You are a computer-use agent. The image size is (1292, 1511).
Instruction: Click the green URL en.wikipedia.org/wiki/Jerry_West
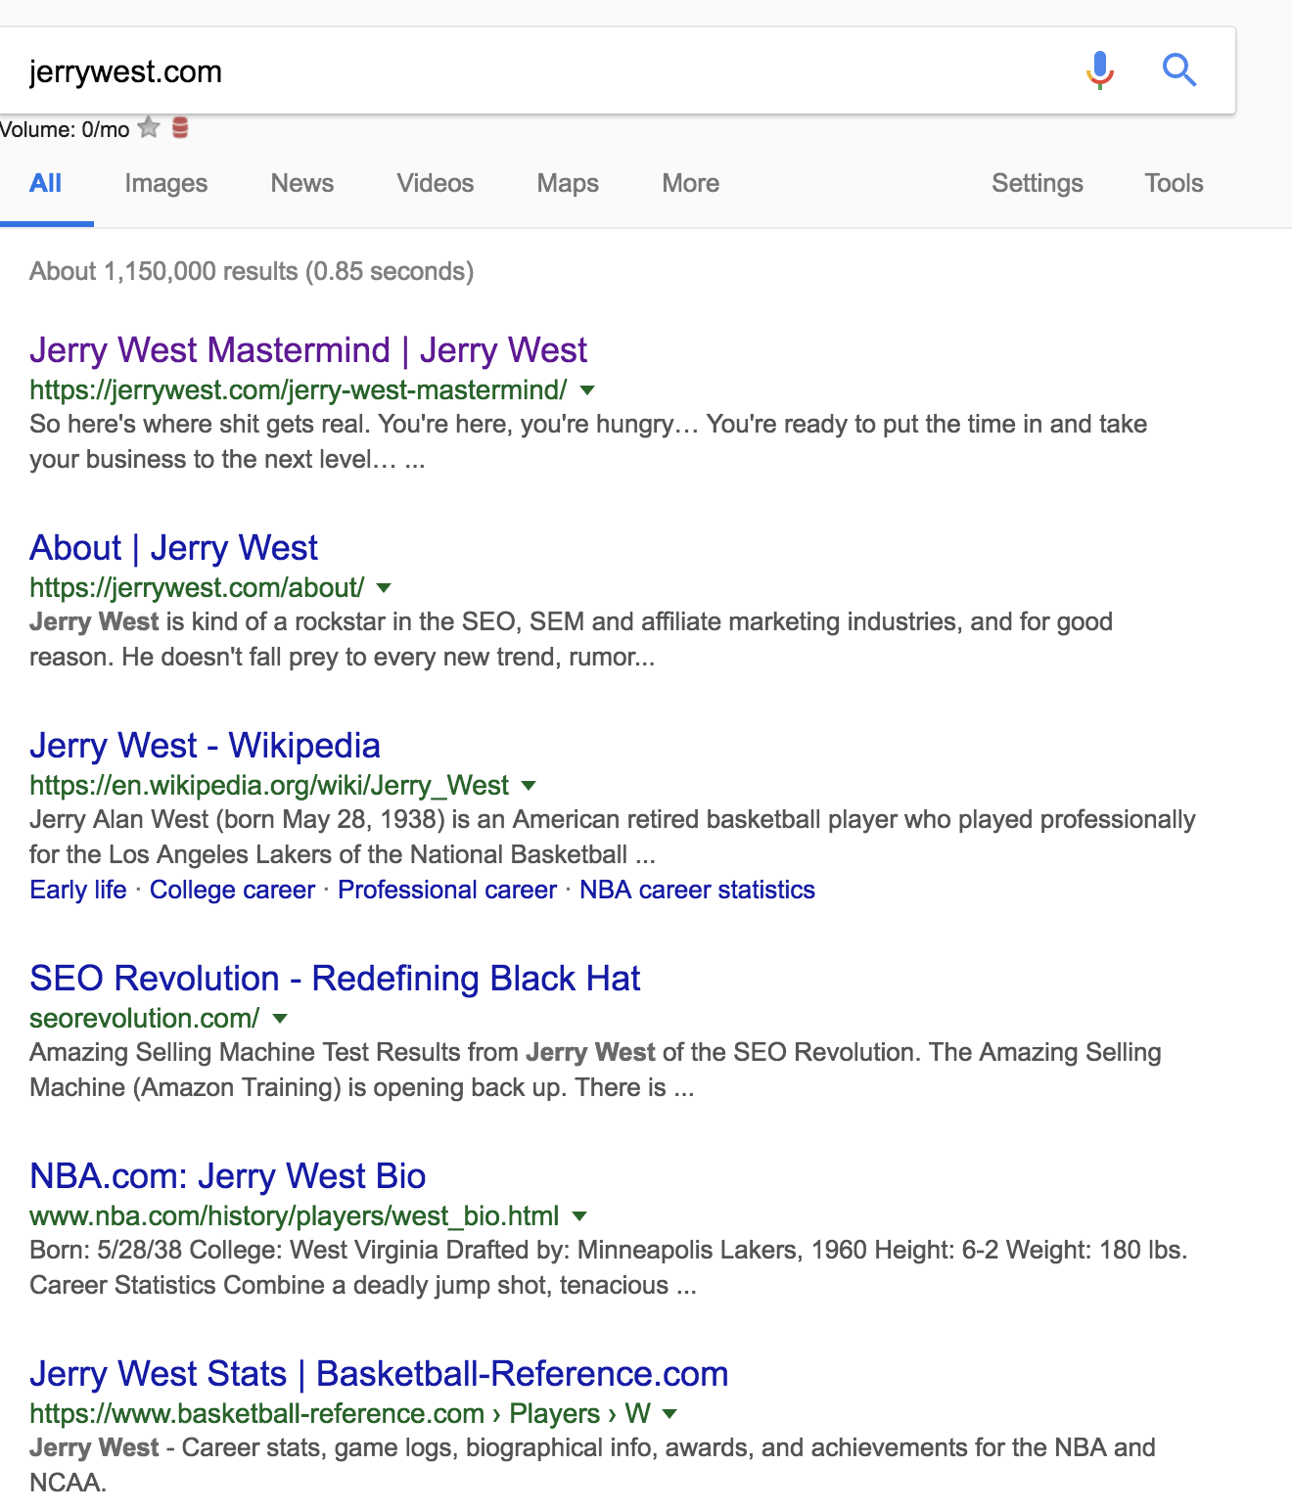tap(269, 786)
